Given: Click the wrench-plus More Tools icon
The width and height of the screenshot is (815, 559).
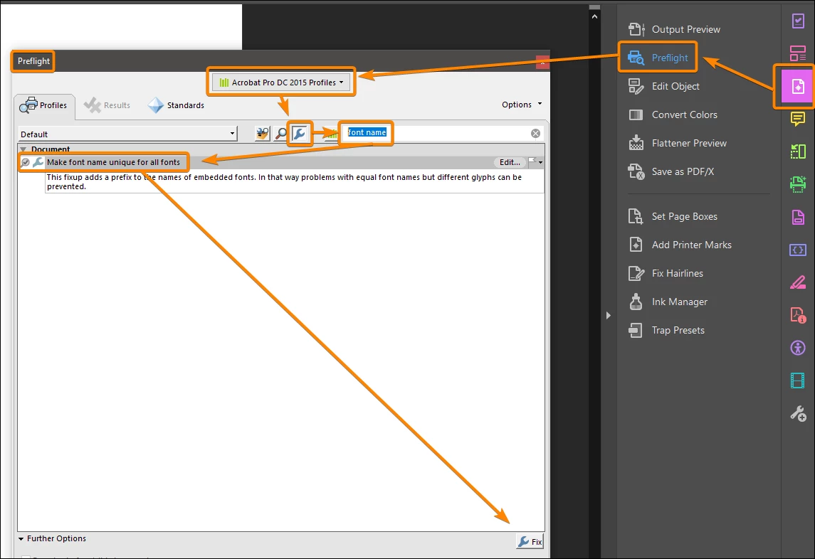Looking at the screenshot, I should tap(798, 413).
